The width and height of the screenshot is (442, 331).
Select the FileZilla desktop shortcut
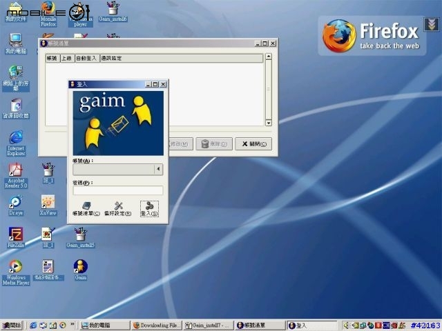pyautogui.click(x=16, y=237)
